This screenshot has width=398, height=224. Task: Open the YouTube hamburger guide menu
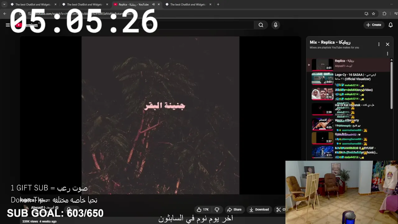point(8,25)
